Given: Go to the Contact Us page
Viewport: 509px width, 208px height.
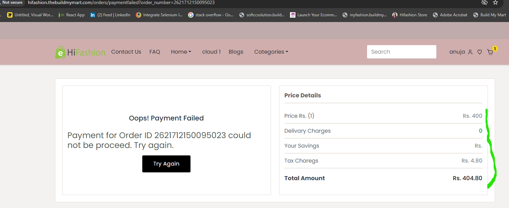Looking at the screenshot, I should click(x=126, y=52).
